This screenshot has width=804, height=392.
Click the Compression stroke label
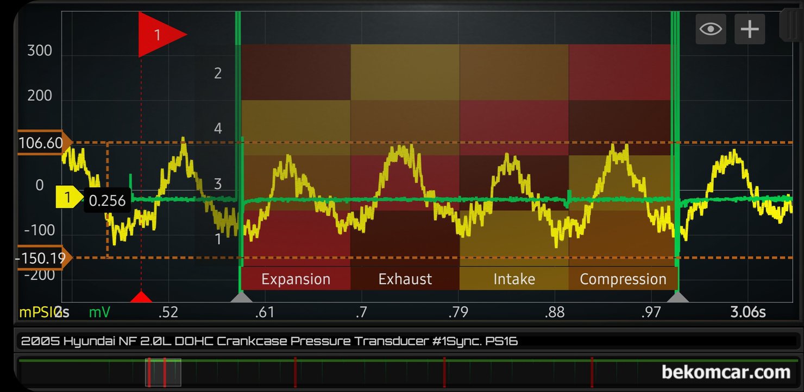[623, 279]
